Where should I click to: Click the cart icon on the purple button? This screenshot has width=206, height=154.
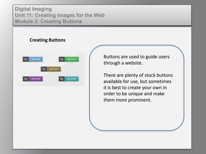click(x=26, y=79)
